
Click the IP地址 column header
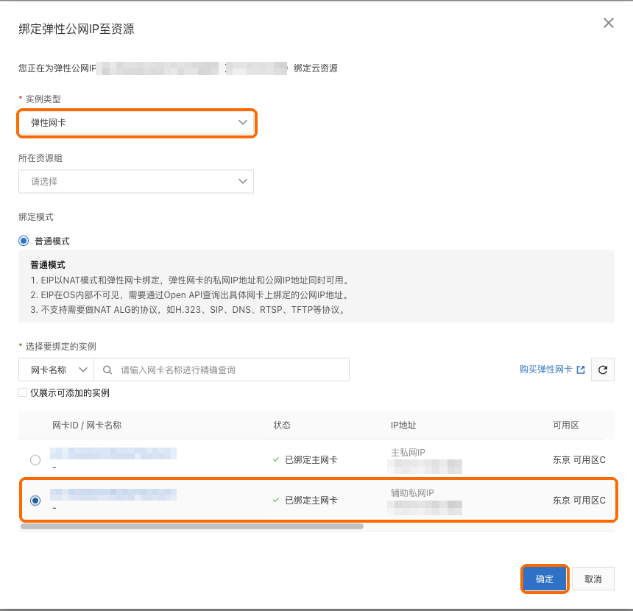pos(403,425)
